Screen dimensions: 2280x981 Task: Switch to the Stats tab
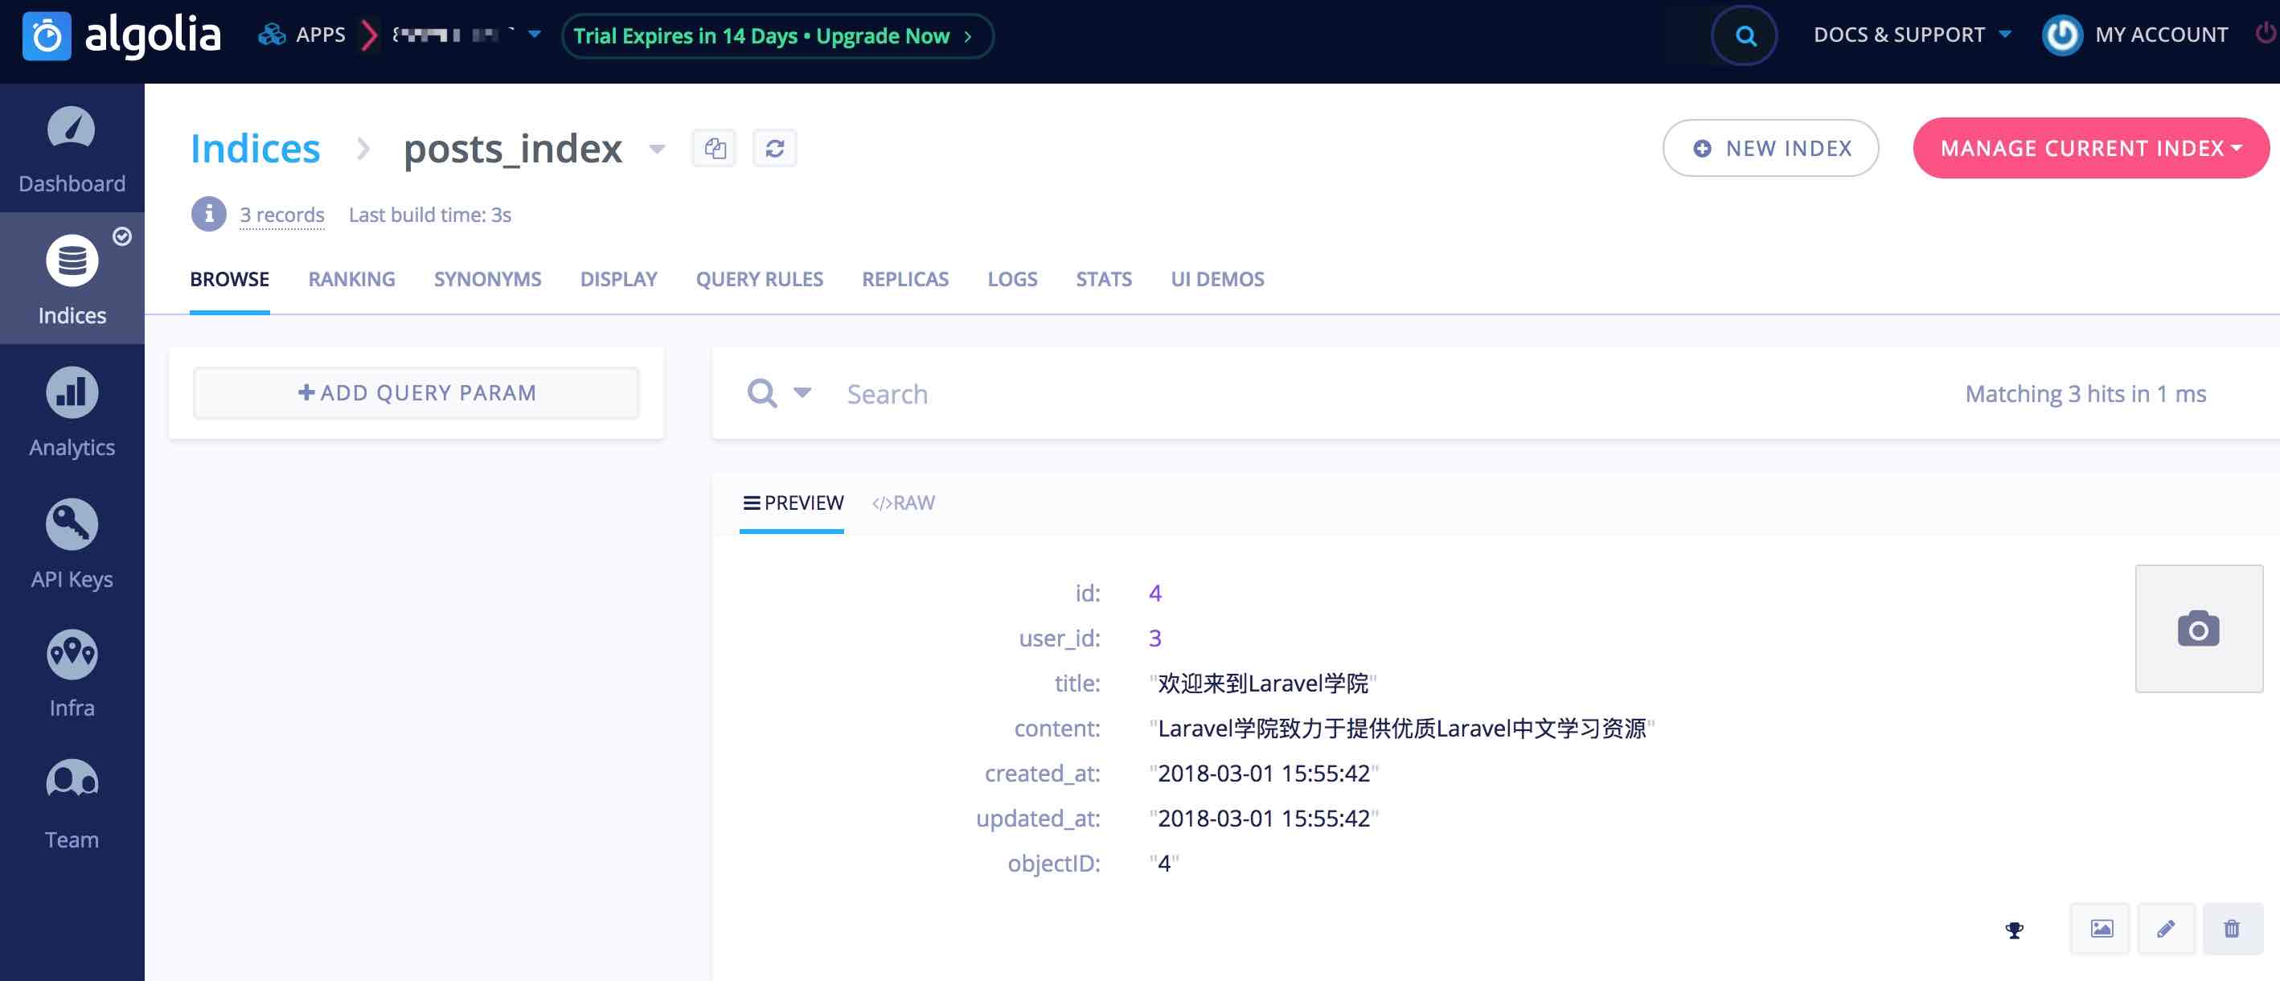pos(1104,279)
